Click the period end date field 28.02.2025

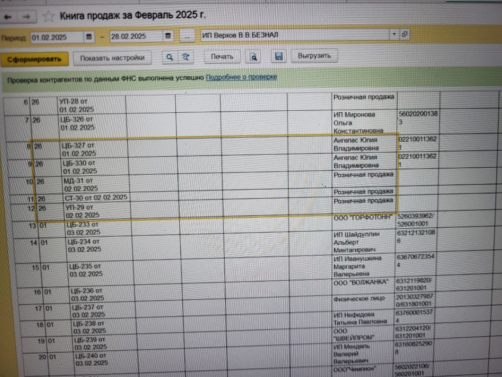[135, 37]
